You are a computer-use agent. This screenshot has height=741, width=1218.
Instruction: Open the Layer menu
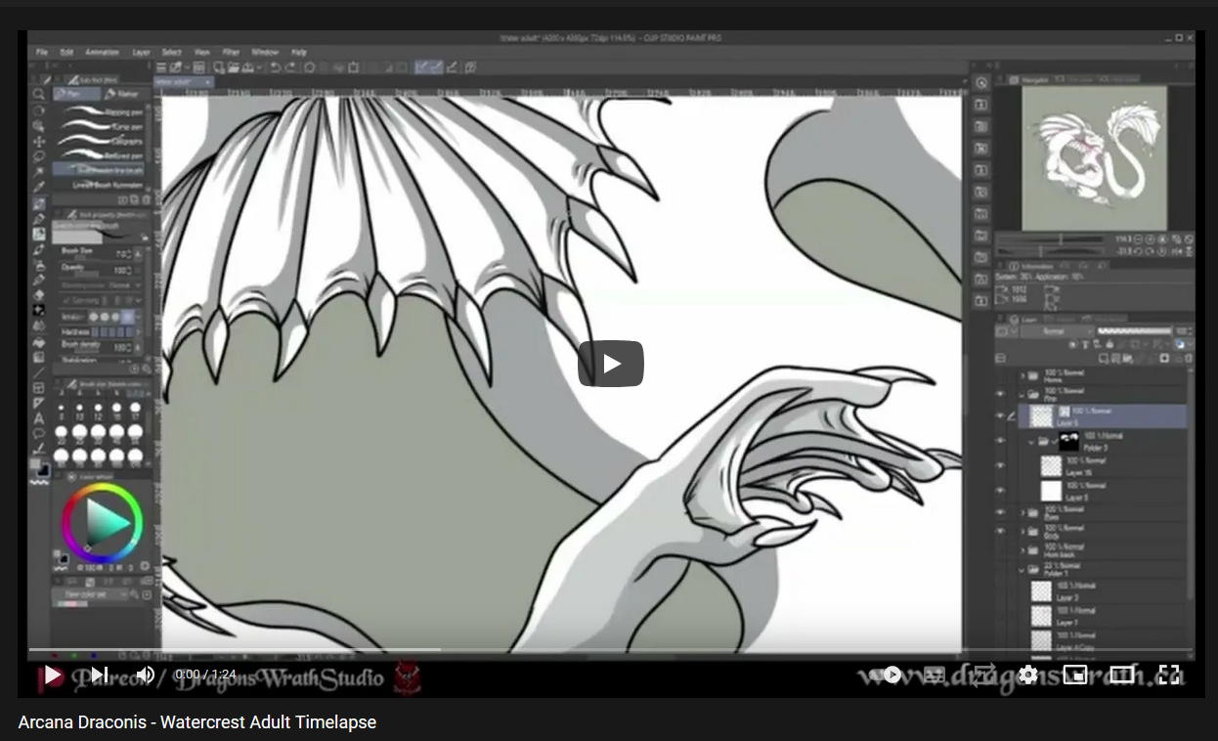141,52
